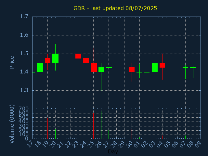This screenshot has height=156, width=208.
Task: Click the day 03 axis label
Action: [x=152, y=144]
